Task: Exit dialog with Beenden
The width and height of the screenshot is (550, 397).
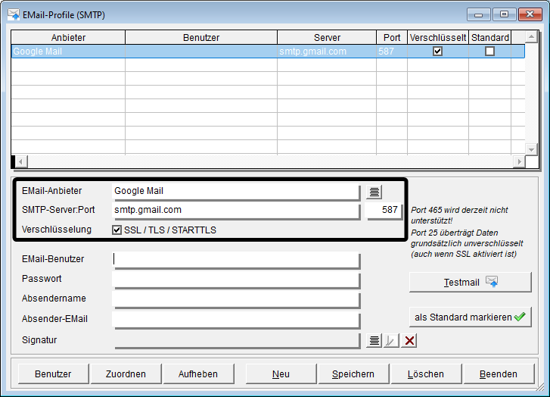Action: click(x=499, y=374)
